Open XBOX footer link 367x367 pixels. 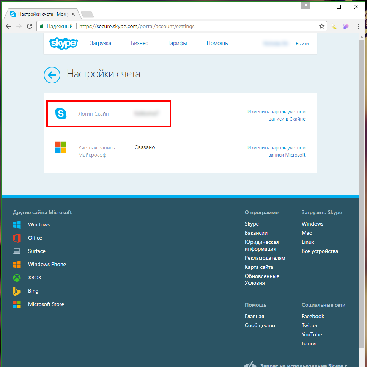pyautogui.click(x=35, y=278)
